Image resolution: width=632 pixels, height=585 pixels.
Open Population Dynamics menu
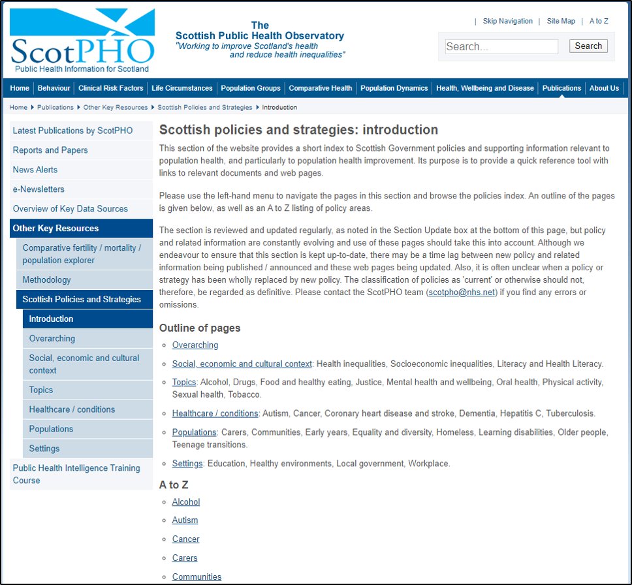[394, 88]
